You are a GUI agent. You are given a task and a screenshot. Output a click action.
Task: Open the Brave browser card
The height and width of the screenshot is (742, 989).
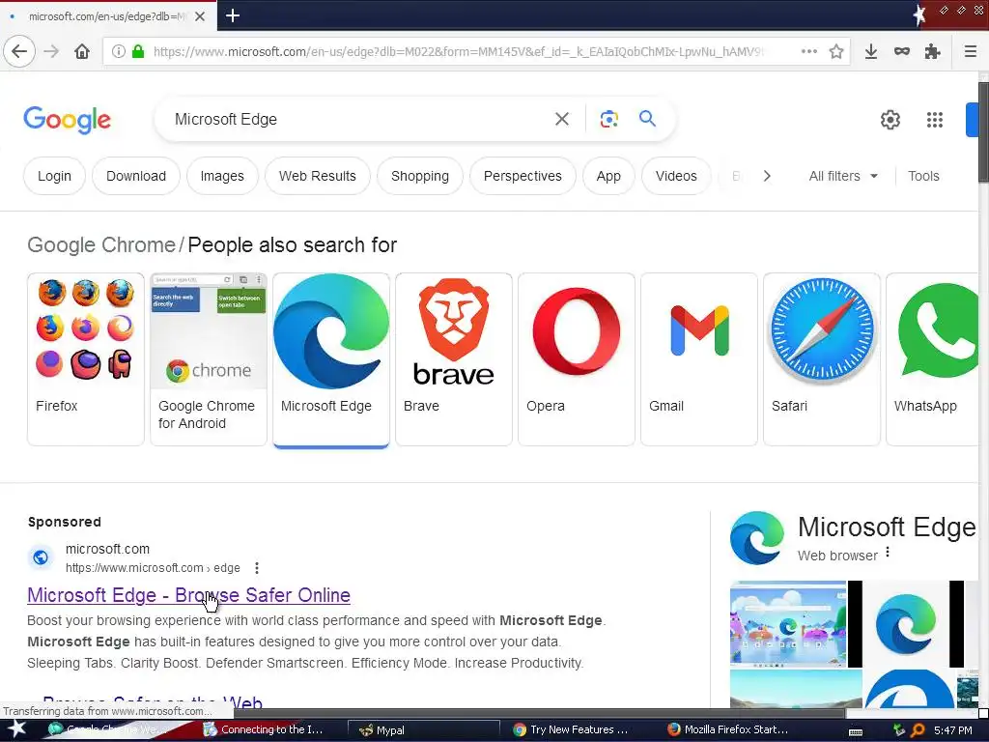click(x=454, y=359)
